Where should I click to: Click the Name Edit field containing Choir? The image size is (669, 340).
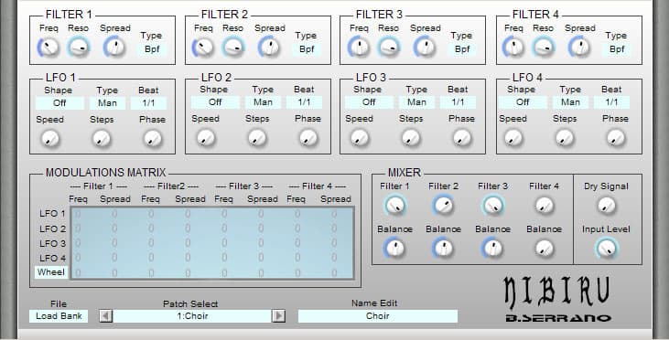(378, 316)
